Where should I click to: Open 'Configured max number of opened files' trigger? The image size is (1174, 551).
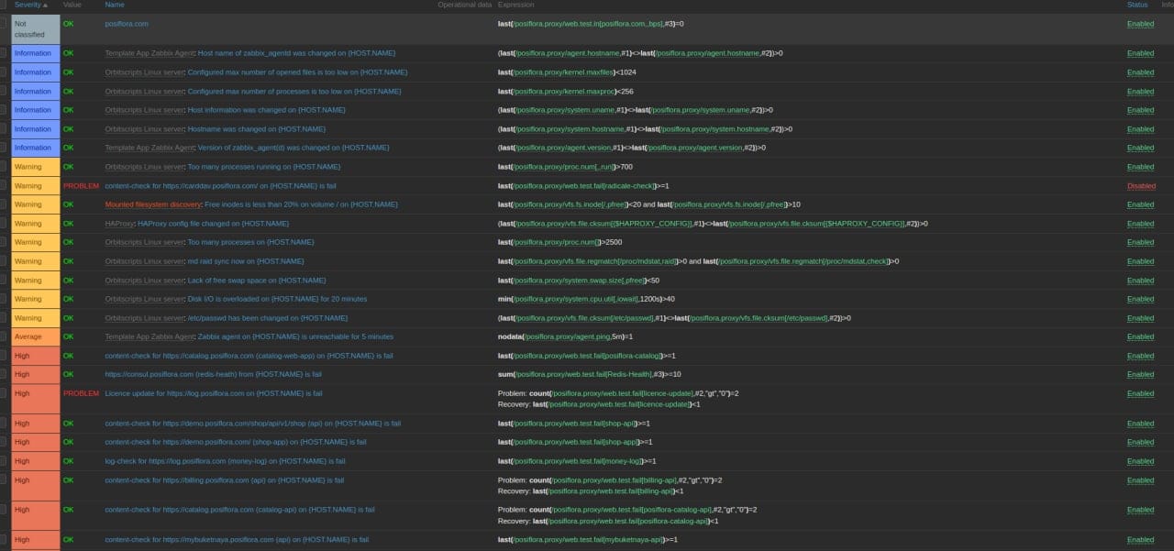298,72
